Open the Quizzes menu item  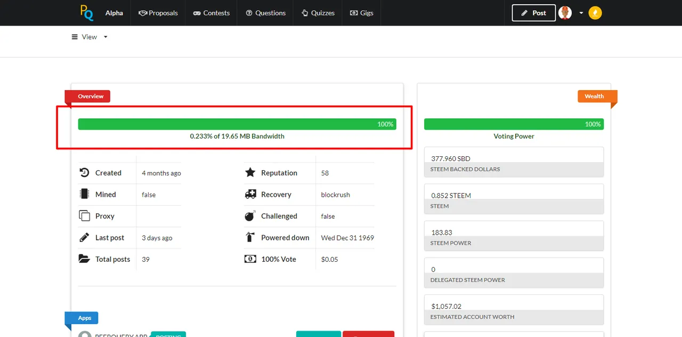click(318, 13)
